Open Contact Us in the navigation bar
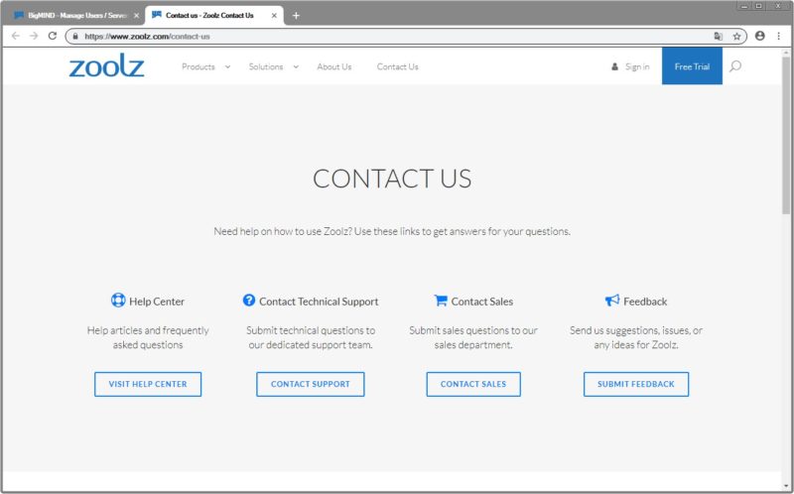 click(x=398, y=66)
